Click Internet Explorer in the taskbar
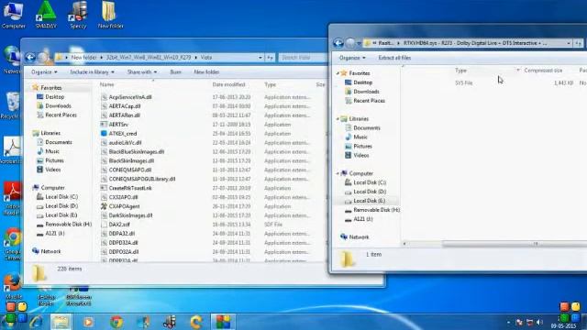This screenshot has height=330, width=587. tap(37, 322)
